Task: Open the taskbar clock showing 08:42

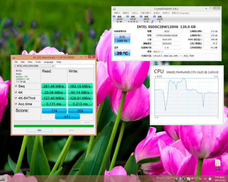Action: point(220,179)
